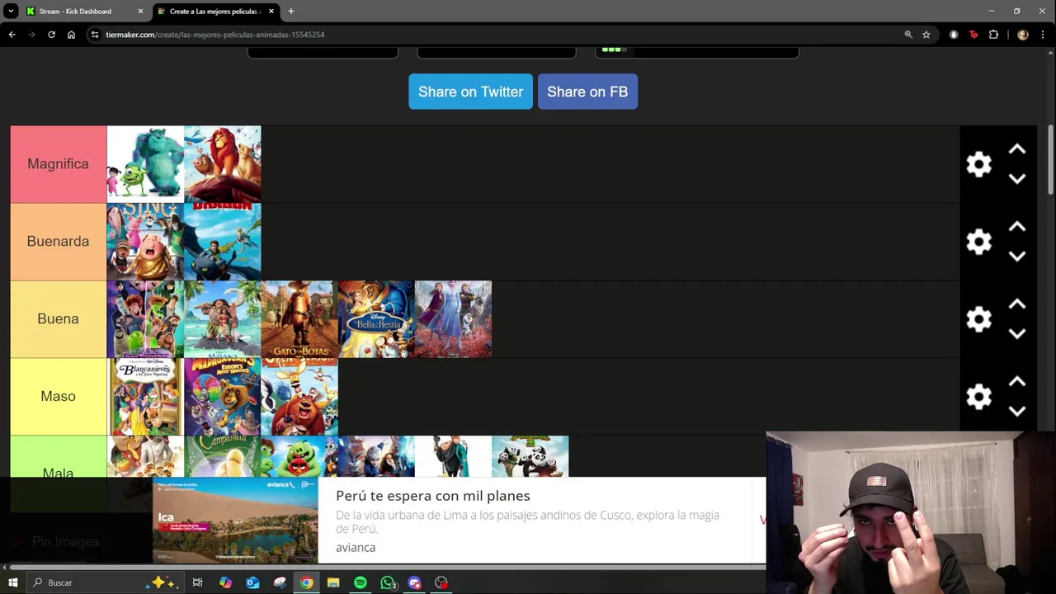1056x594 pixels.
Task: Open settings gear for Buena tier
Action: [x=978, y=319]
